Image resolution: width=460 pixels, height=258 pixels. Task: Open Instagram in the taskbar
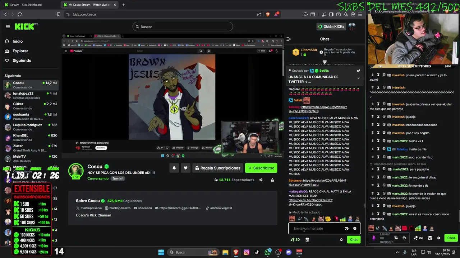point(246,252)
